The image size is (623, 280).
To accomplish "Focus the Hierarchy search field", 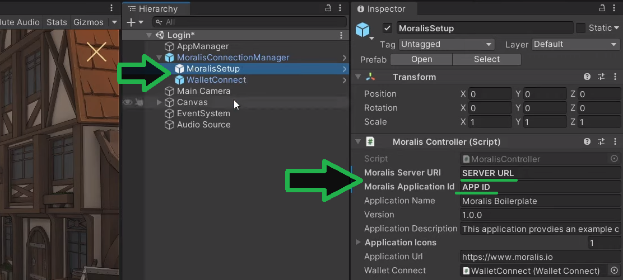I will click(249, 22).
